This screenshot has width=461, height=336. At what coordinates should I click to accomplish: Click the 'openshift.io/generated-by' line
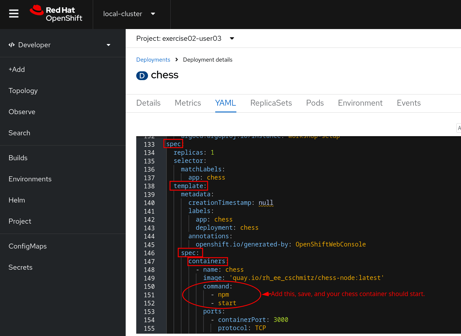[x=281, y=244]
